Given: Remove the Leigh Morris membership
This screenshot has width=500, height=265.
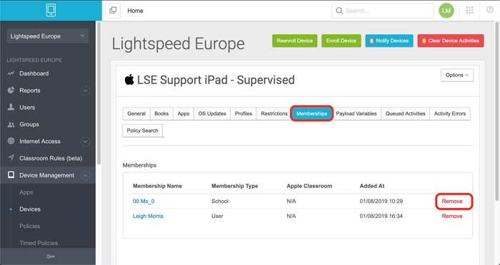Looking at the screenshot, I should 452,216.
